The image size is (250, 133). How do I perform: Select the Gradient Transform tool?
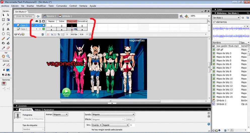[x=8, y=20]
